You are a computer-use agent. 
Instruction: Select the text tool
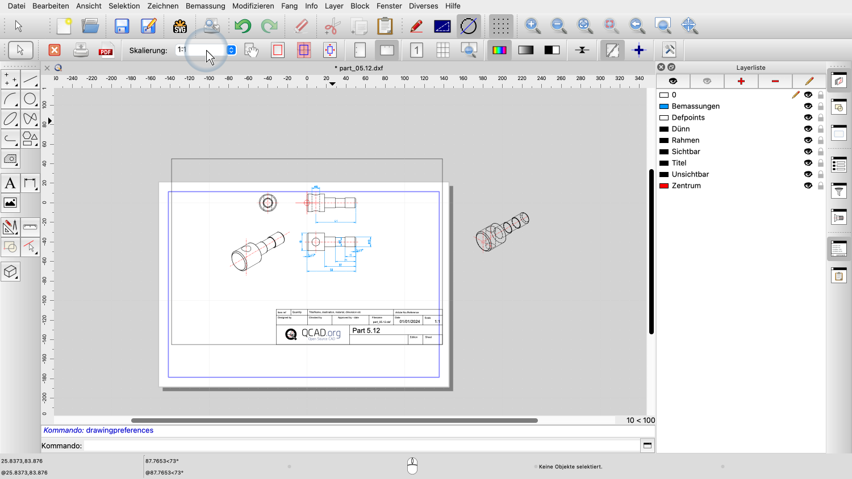(10, 183)
